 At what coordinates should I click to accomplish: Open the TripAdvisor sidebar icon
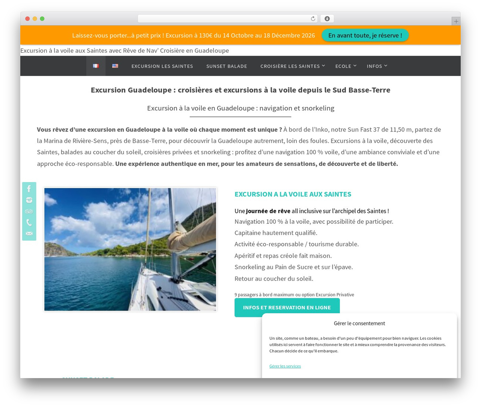click(x=29, y=211)
